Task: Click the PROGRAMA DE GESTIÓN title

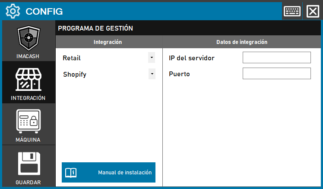Action: 95,28
